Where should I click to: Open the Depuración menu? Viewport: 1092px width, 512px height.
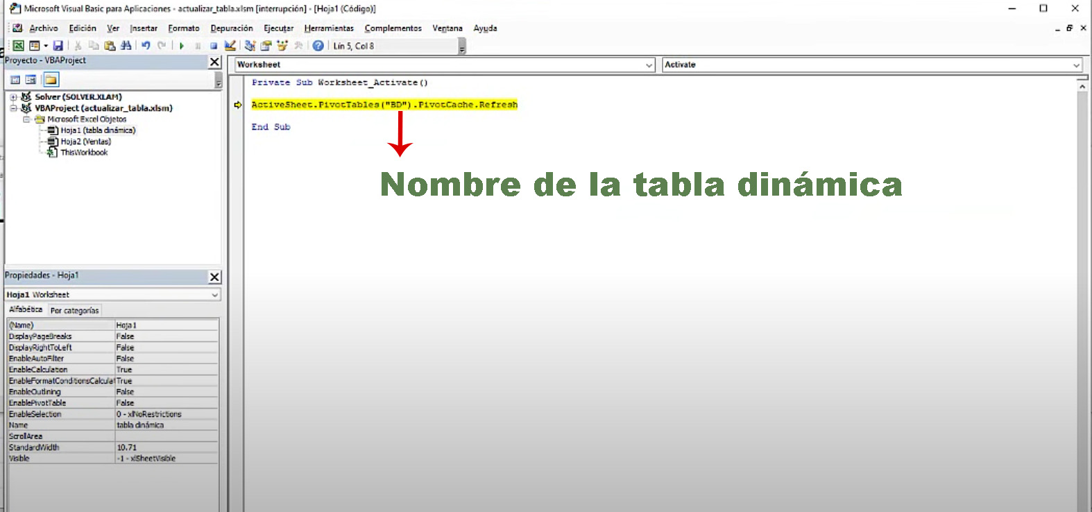tap(232, 28)
